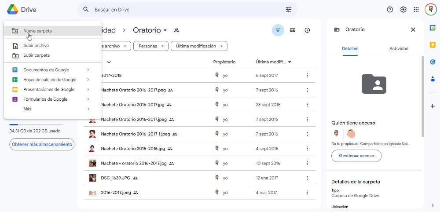Image resolution: width=440 pixels, height=212 pixels.
Task: Open the Última modif. column sort dropdown
Action: point(290,62)
